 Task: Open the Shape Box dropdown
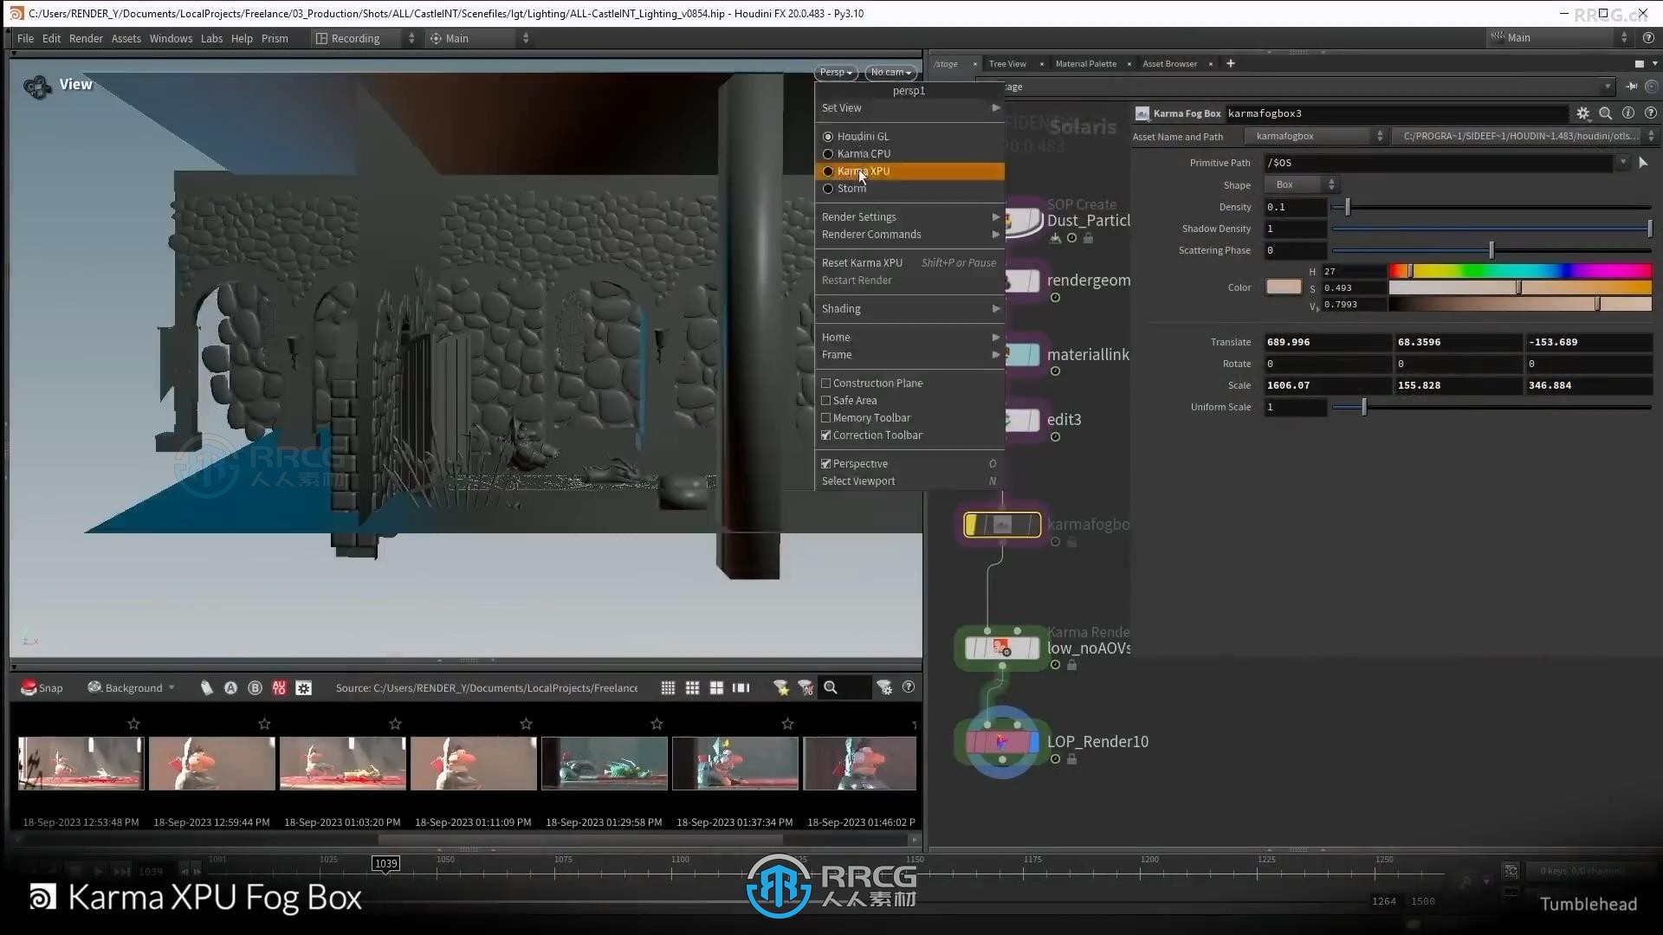(1302, 184)
